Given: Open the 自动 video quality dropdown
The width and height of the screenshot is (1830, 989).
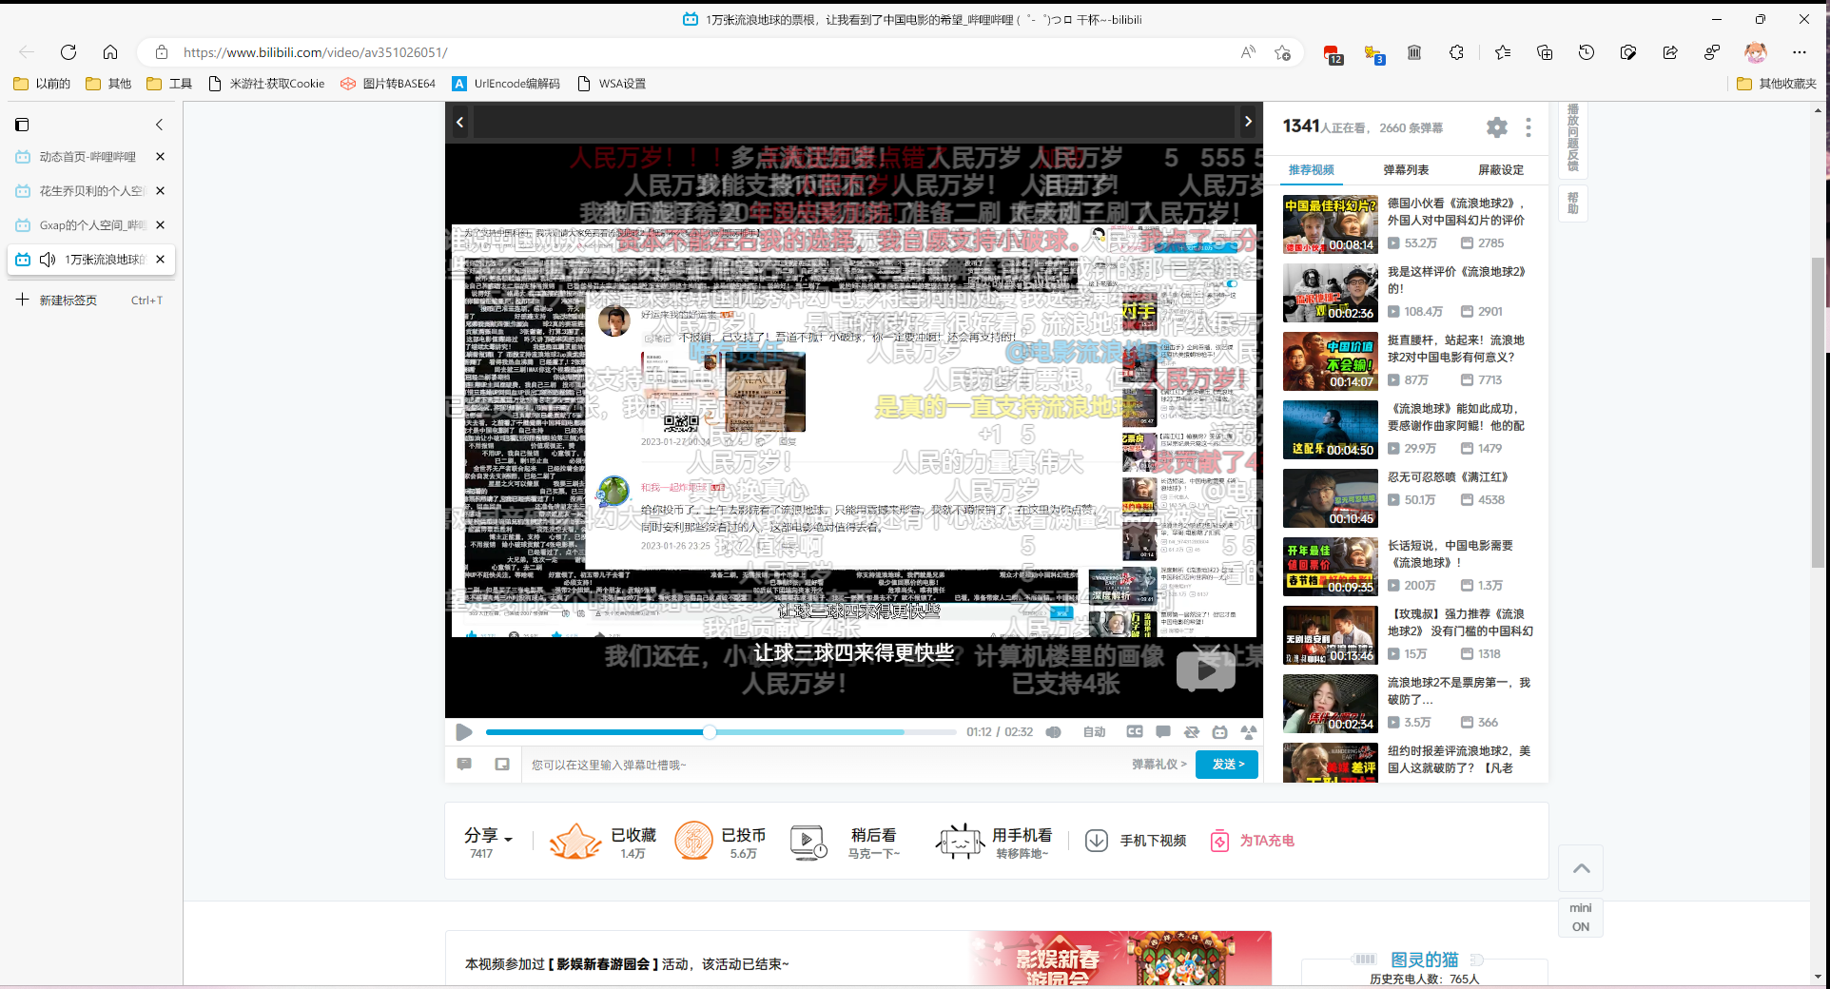Looking at the screenshot, I should coord(1094,732).
